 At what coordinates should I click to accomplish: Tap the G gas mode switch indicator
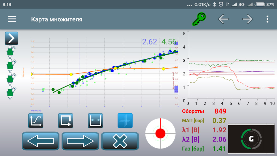coord(251,139)
